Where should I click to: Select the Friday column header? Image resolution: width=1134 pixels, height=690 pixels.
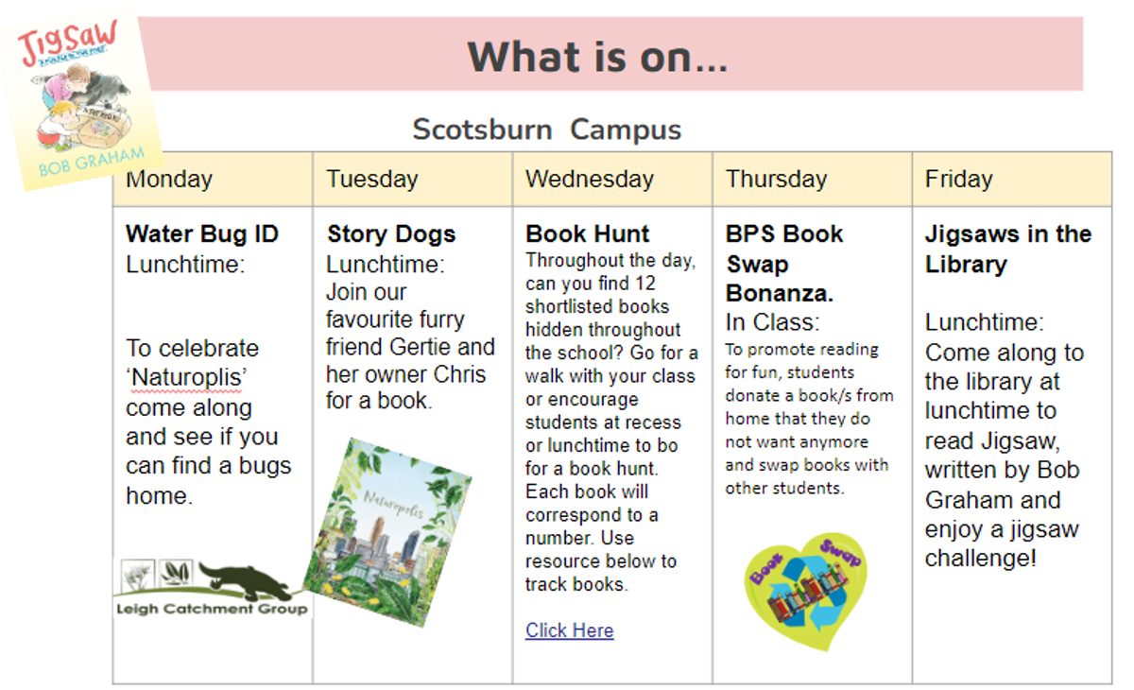[1012, 180]
